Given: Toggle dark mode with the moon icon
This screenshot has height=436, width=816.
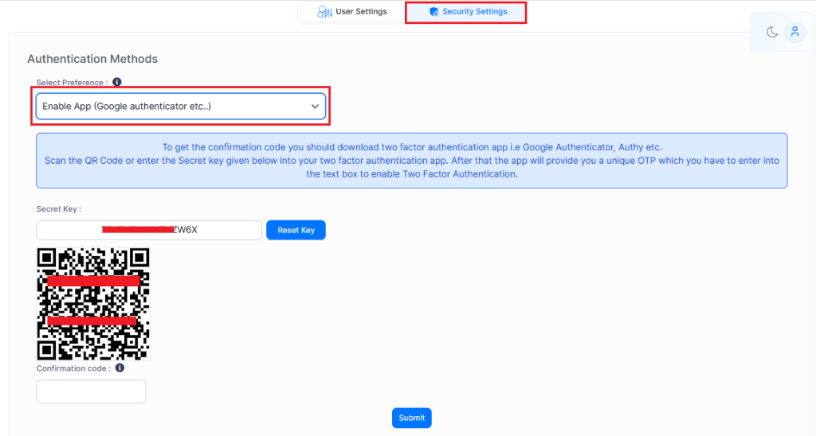Looking at the screenshot, I should pos(771,32).
